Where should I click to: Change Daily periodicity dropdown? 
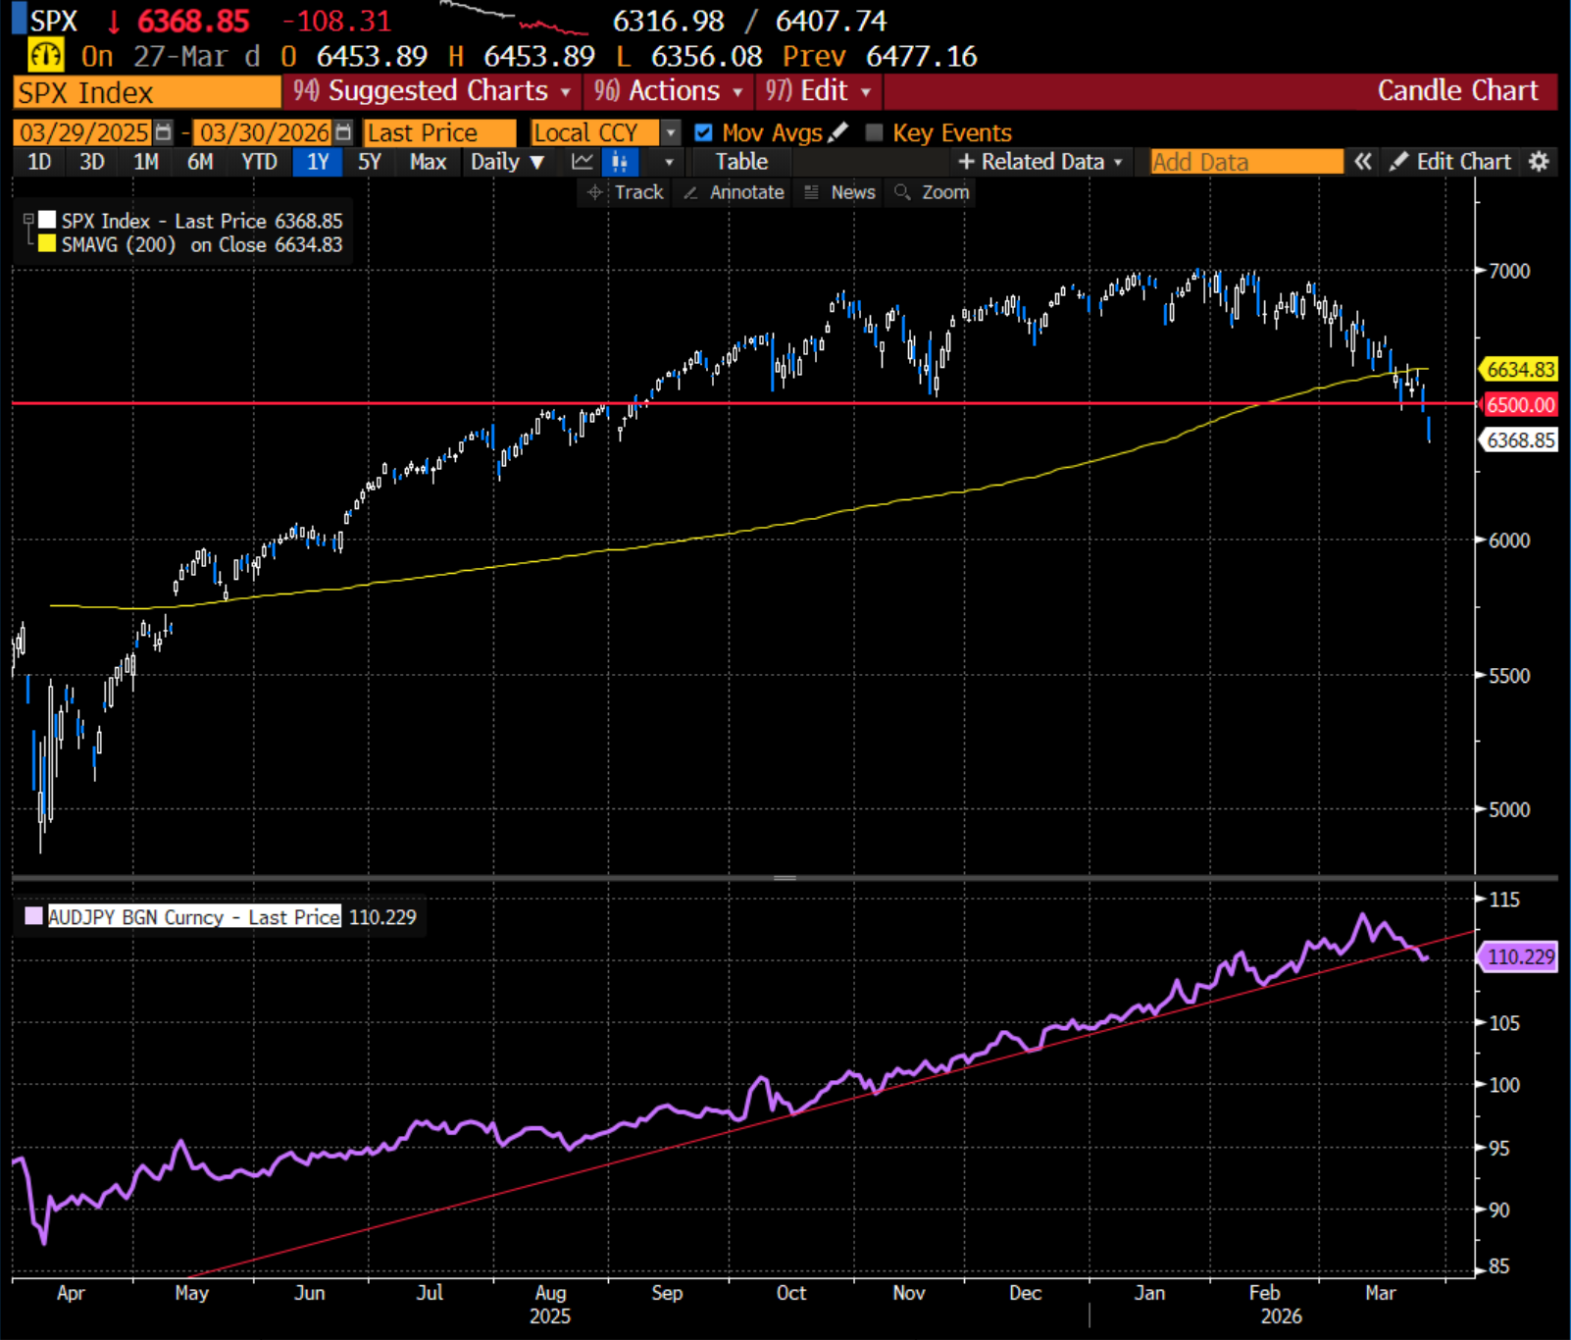(506, 162)
